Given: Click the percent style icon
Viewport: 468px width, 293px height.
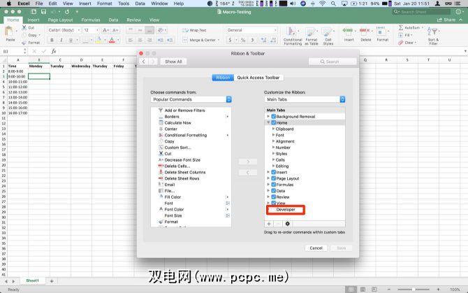Looking at the screenshot, I should tap(243, 40).
